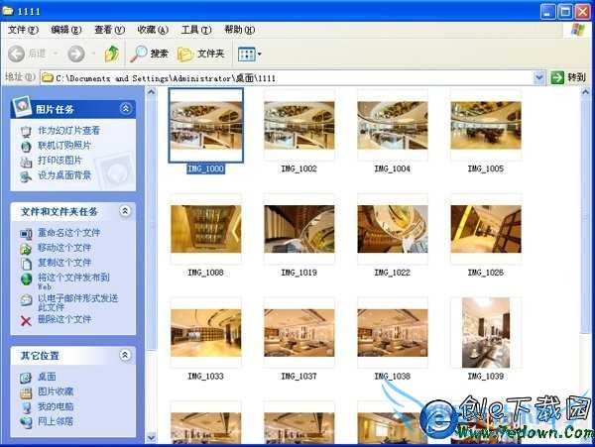Click Order prints online (联机订购照片) link
The height and width of the screenshot is (447, 595).
(x=64, y=146)
